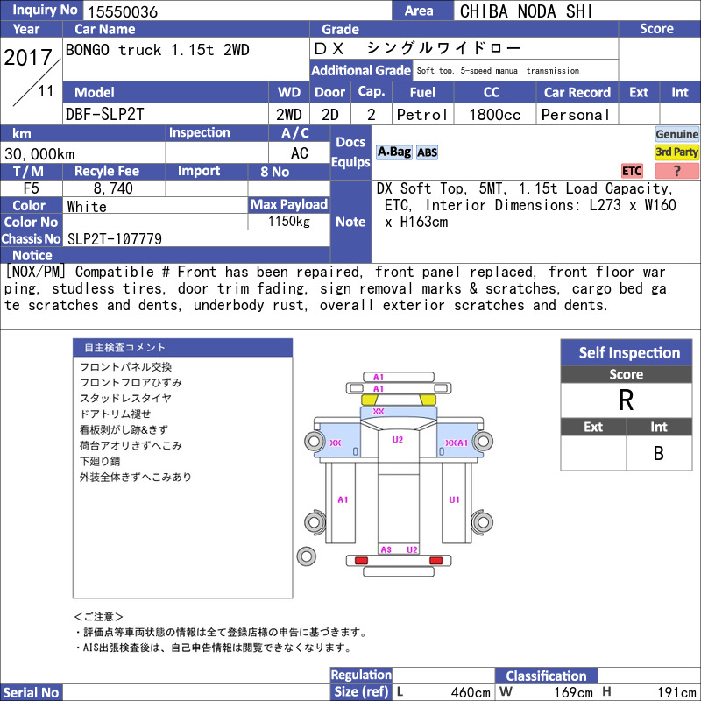Image resolution: width=701 pixels, height=701 pixels.
Task: Click the front left wheel on diagram
Action: tap(315, 442)
